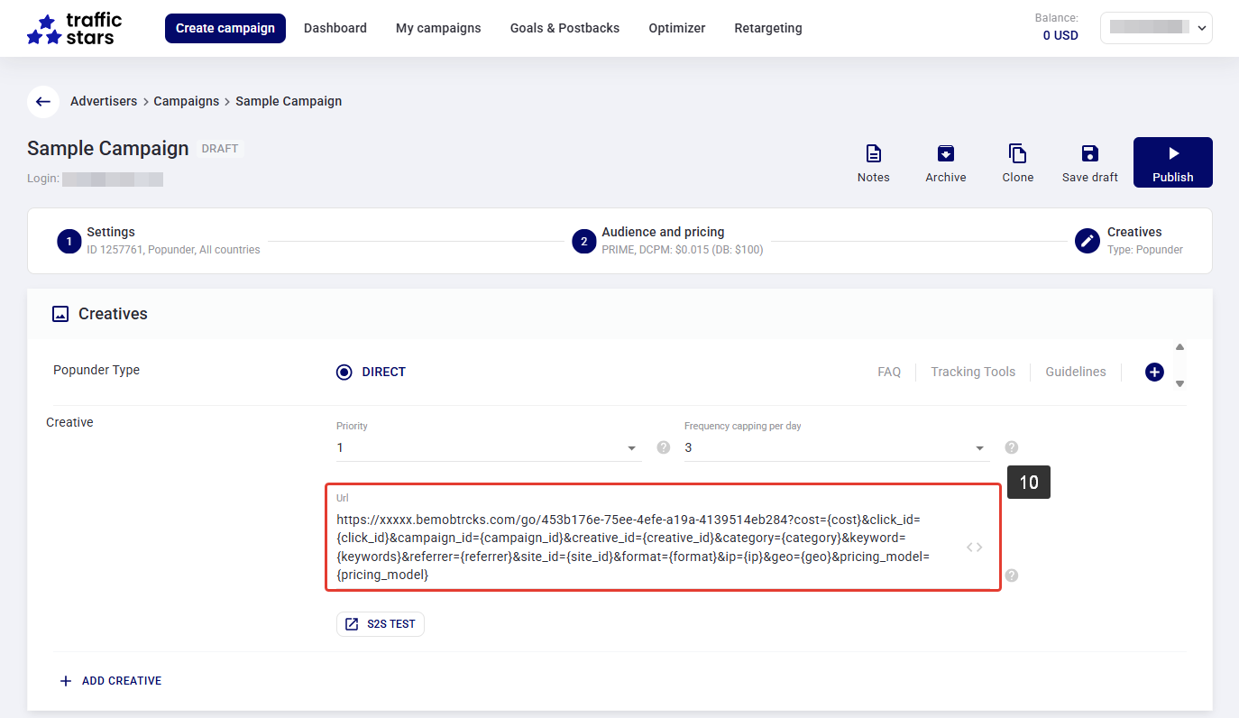Go to My campaigns menu
Screen dimensions: 1239x718
(x=438, y=28)
